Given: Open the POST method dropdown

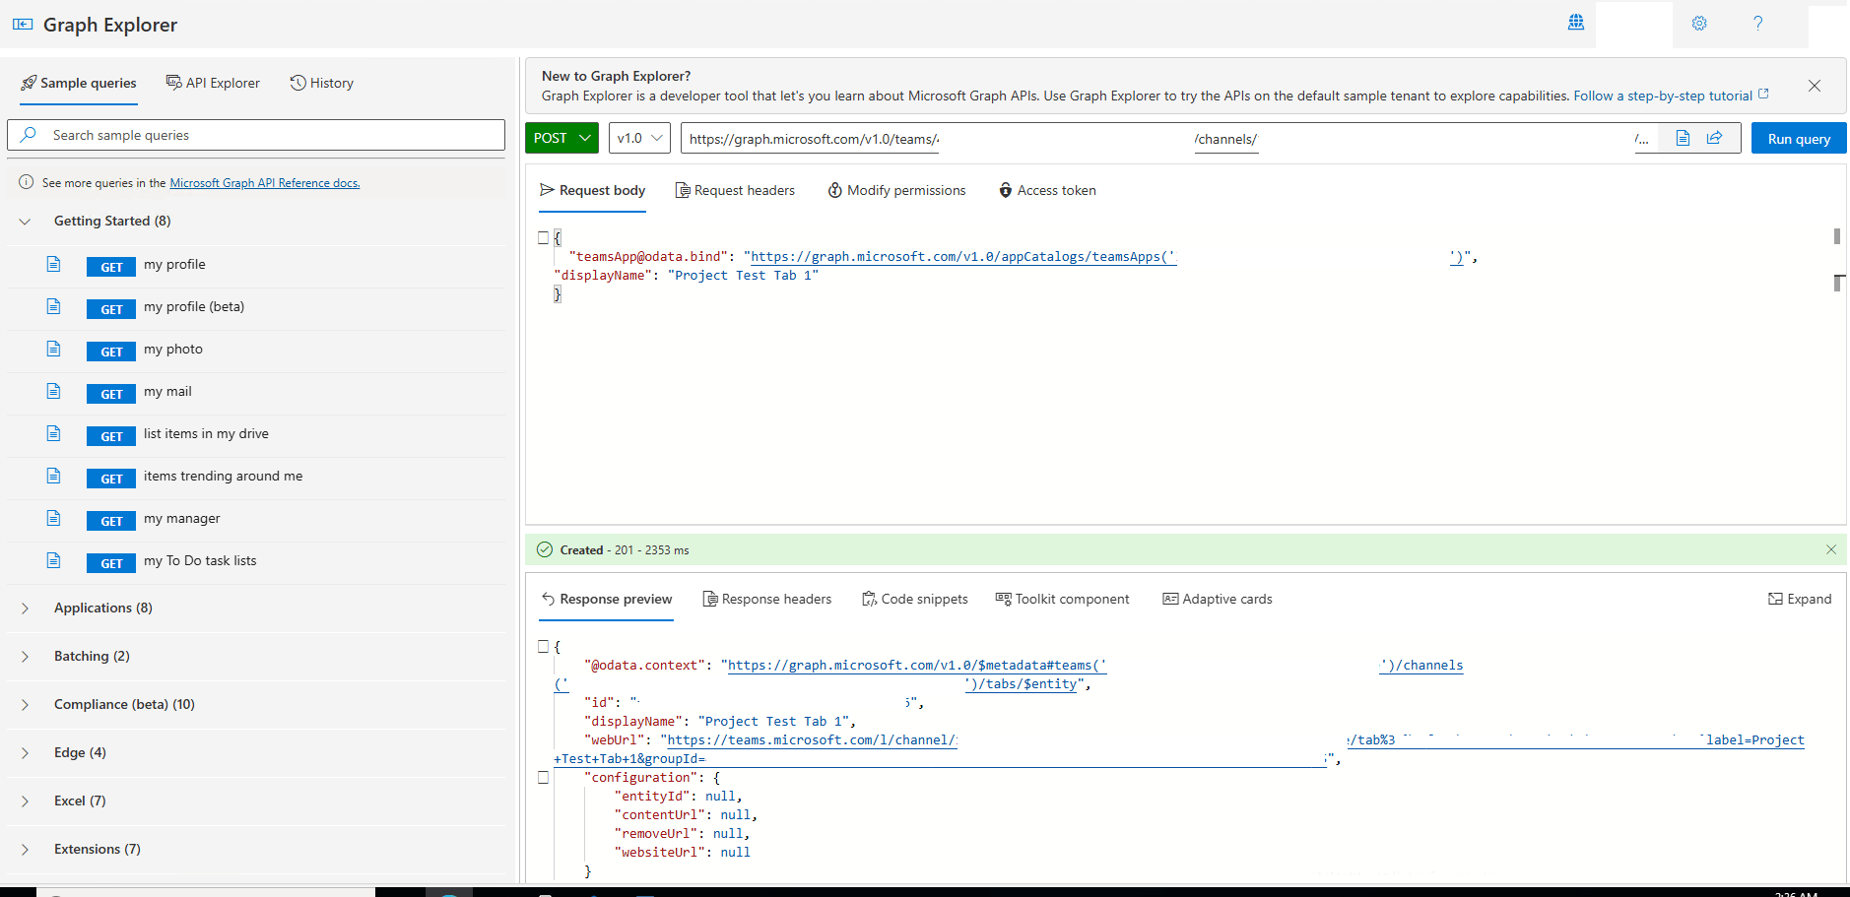Looking at the screenshot, I should pyautogui.click(x=562, y=138).
